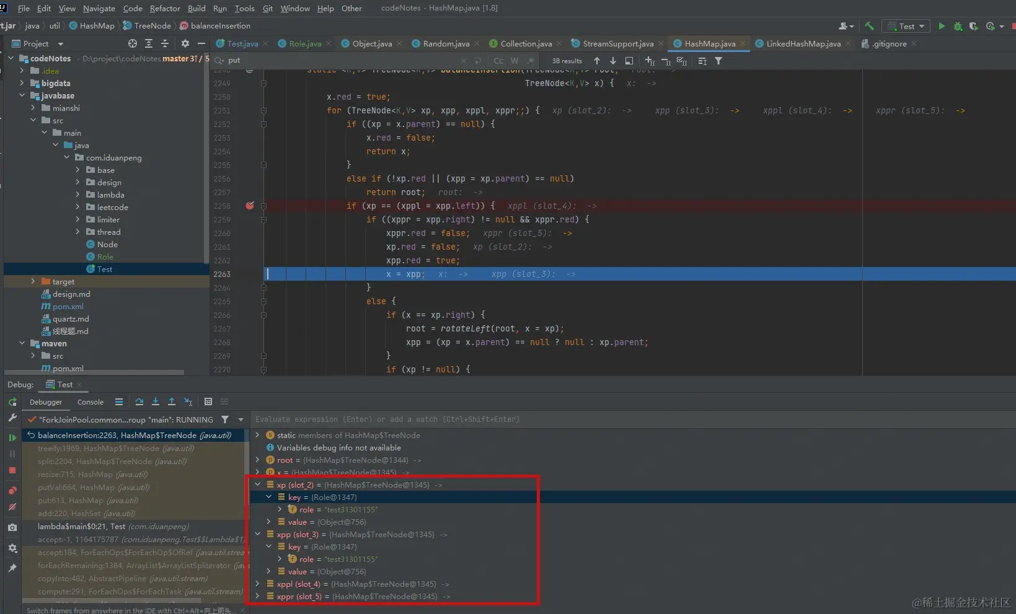Select lambda$main$0:21 stack frame

pyautogui.click(x=133, y=527)
